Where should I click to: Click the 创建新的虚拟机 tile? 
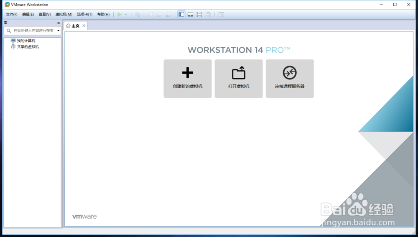pos(188,79)
